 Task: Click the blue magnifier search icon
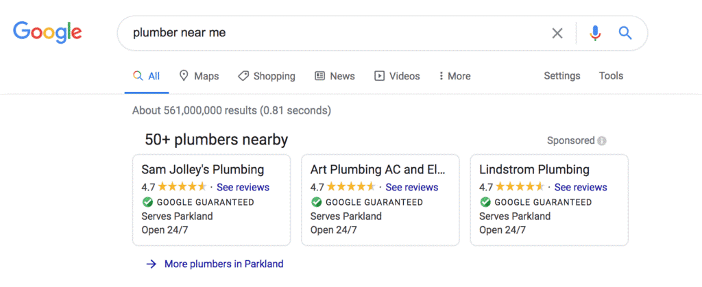tap(625, 33)
